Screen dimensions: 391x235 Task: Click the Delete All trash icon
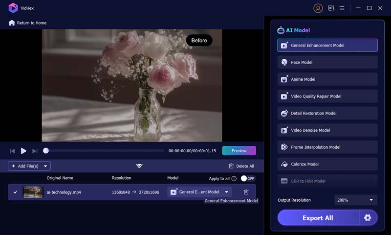click(x=231, y=166)
